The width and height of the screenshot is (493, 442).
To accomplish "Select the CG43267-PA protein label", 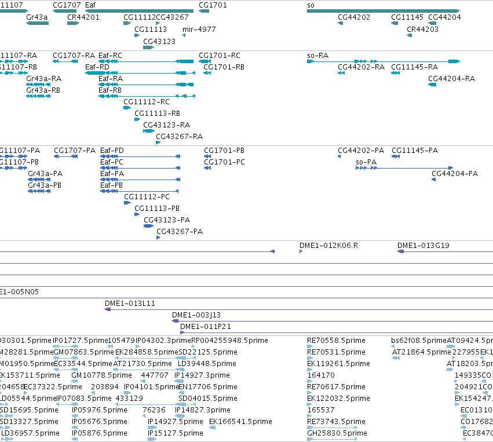I will pyautogui.click(x=180, y=232).
